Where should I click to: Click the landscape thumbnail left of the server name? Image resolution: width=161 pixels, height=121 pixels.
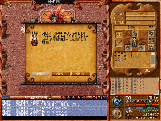pos(6,97)
